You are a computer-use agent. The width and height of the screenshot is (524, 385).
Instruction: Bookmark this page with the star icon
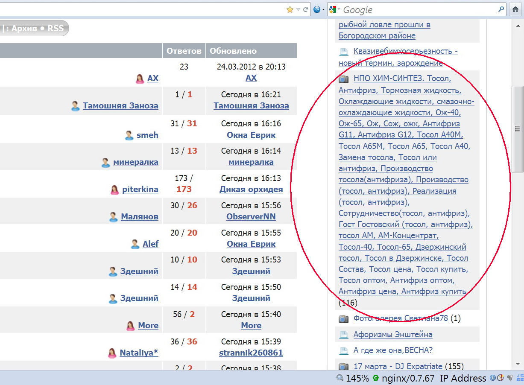pos(290,9)
